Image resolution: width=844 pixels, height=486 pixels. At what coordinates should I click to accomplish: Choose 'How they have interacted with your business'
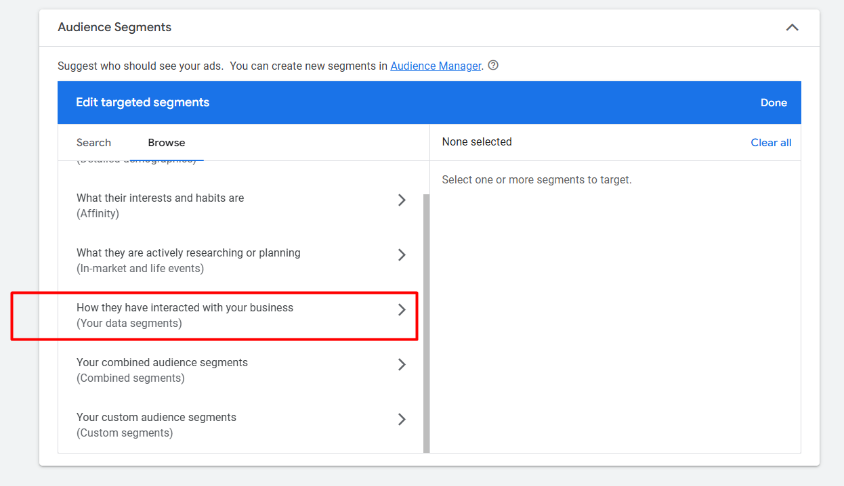tap(185, 308)
